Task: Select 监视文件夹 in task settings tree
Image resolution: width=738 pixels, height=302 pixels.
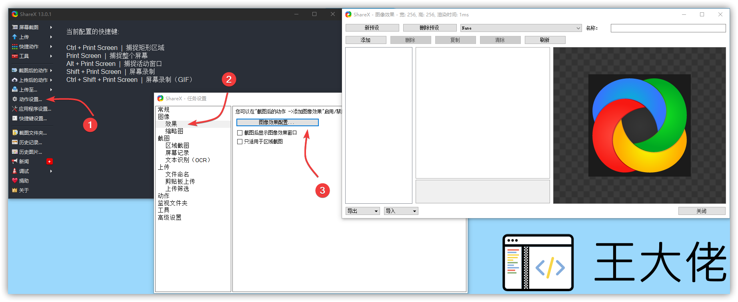Action: pos(173,203)
